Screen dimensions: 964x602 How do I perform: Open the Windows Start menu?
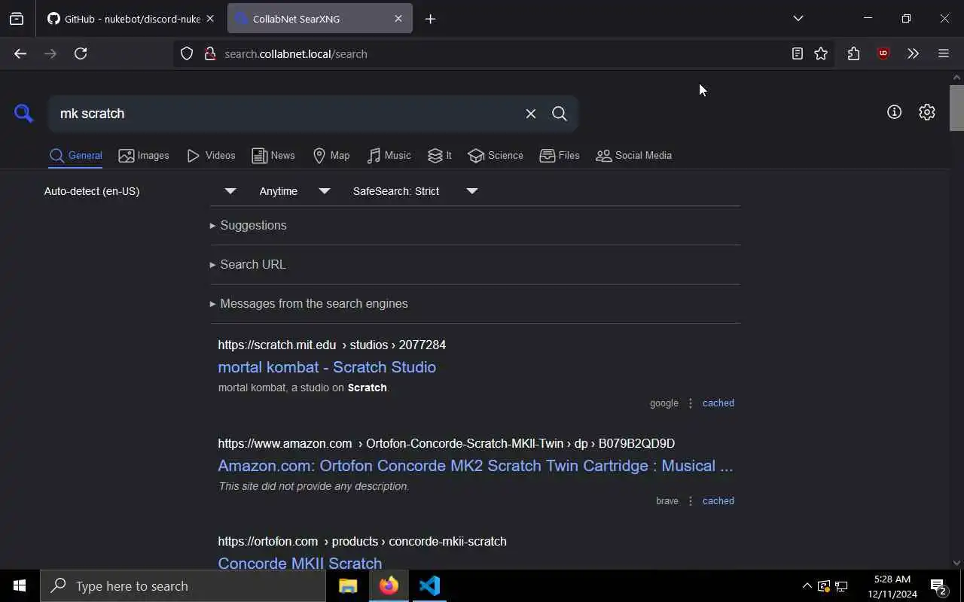pos(20,585)
